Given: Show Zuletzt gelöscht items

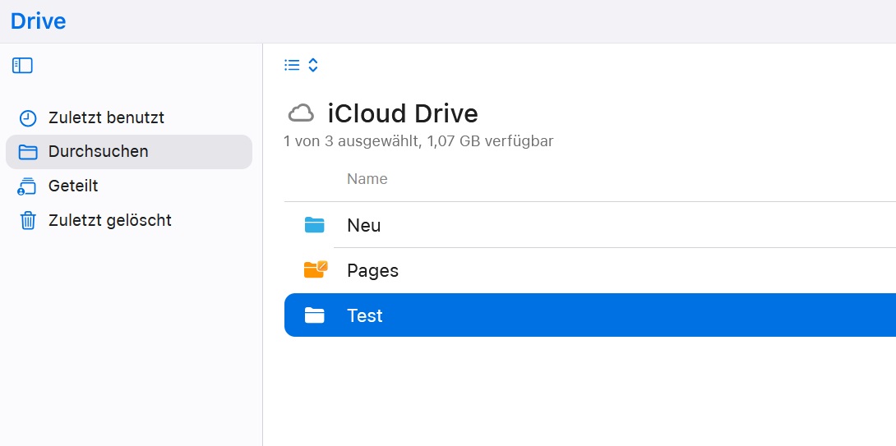Looking at the screenshot, I should (x=109, y=221).
